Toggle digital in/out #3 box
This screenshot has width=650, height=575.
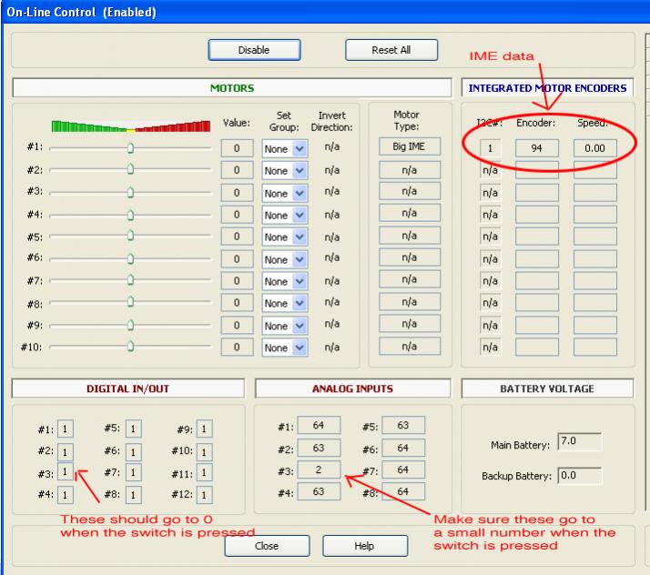pyautogui.click(x=66, y=472)
